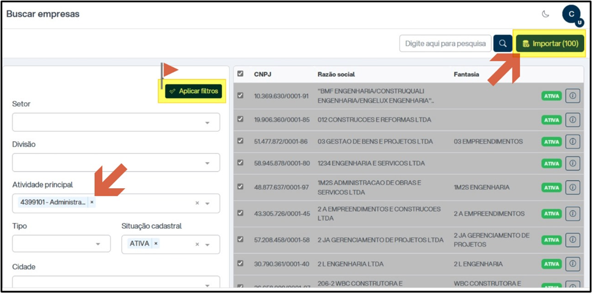This screenshot has width=592, height=293.
Task: Open info for 2 L ENGENHARIA LTDA
Action: coord(572,263)
